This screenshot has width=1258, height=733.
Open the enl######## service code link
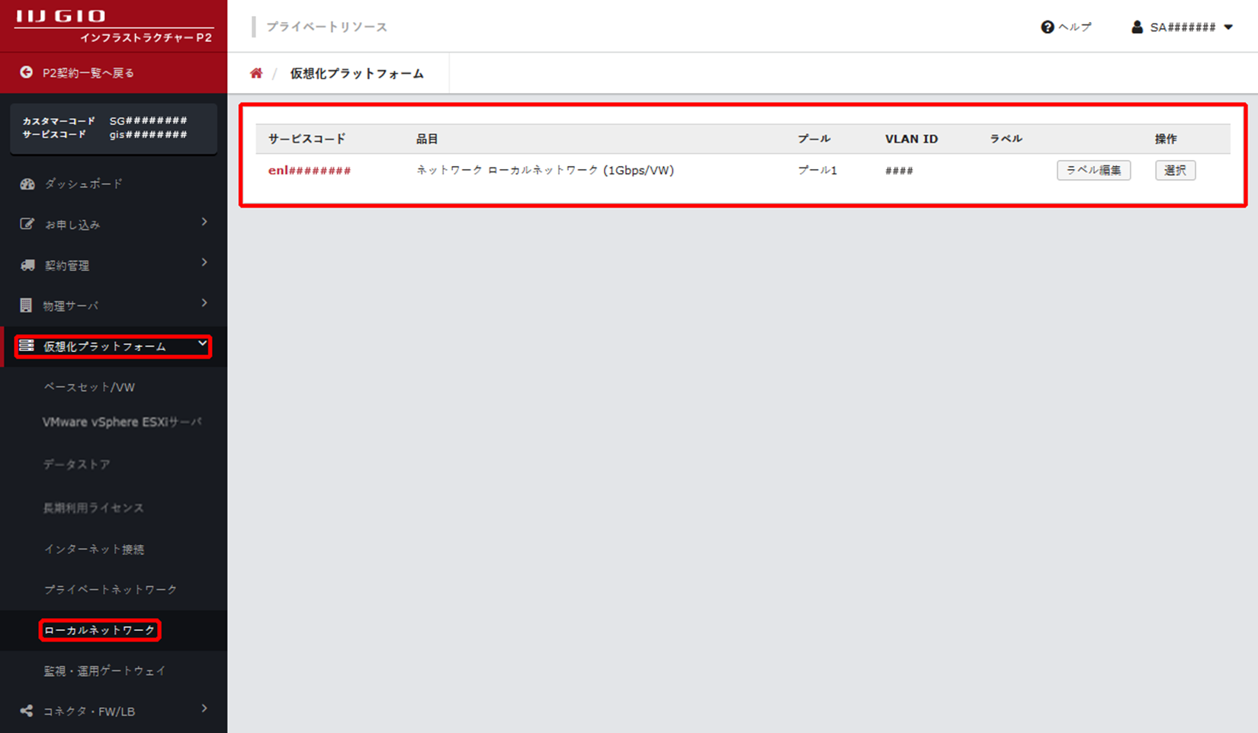310,171
